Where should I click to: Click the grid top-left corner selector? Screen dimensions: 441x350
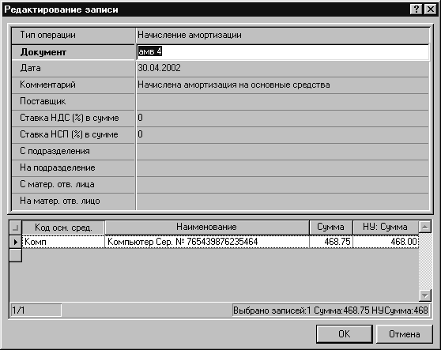coord(16,228)
